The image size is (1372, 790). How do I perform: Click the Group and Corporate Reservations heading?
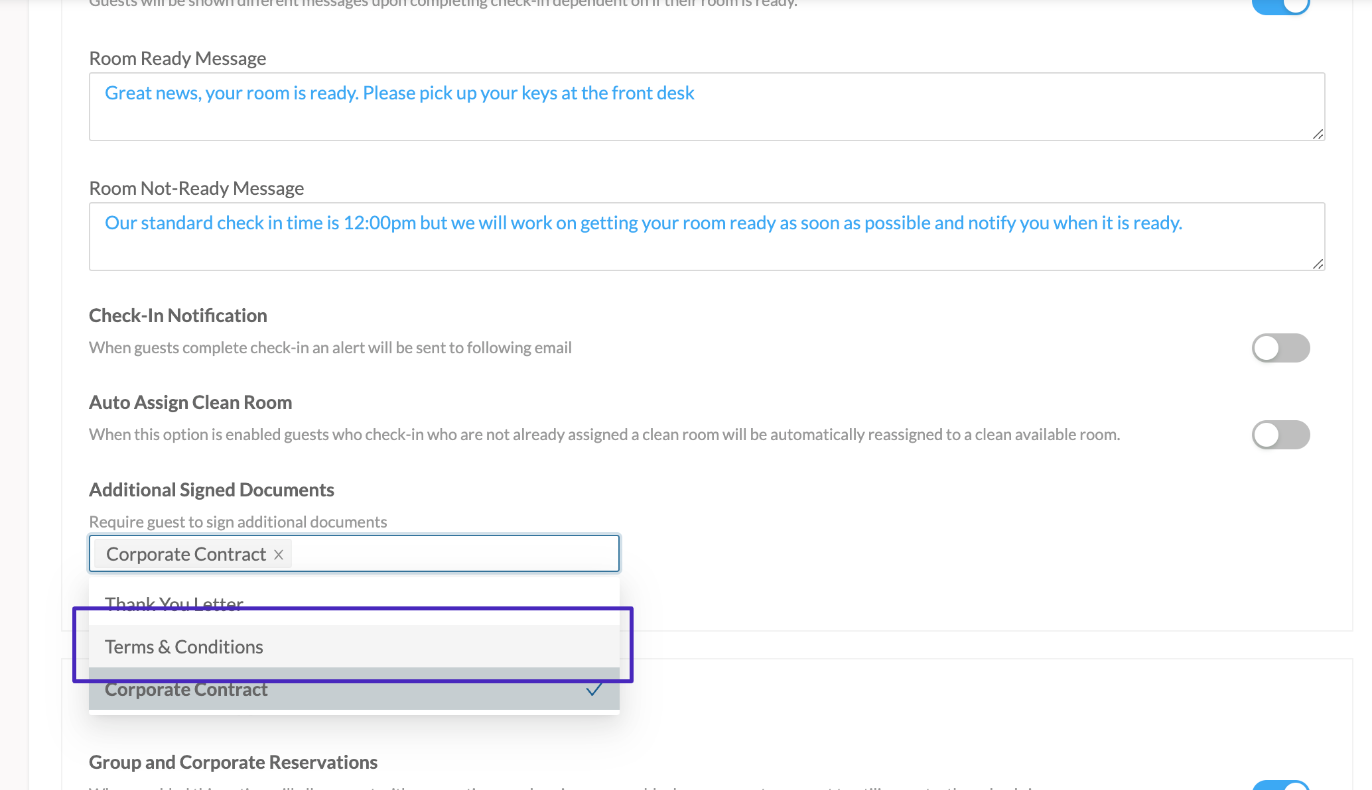(233, 762)
